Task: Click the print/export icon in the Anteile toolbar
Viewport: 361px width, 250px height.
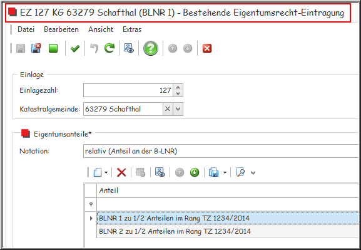Action: click(214, 172)
